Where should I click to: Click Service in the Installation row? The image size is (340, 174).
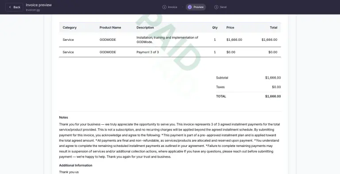pyautogui.click(x=68, y=40)
